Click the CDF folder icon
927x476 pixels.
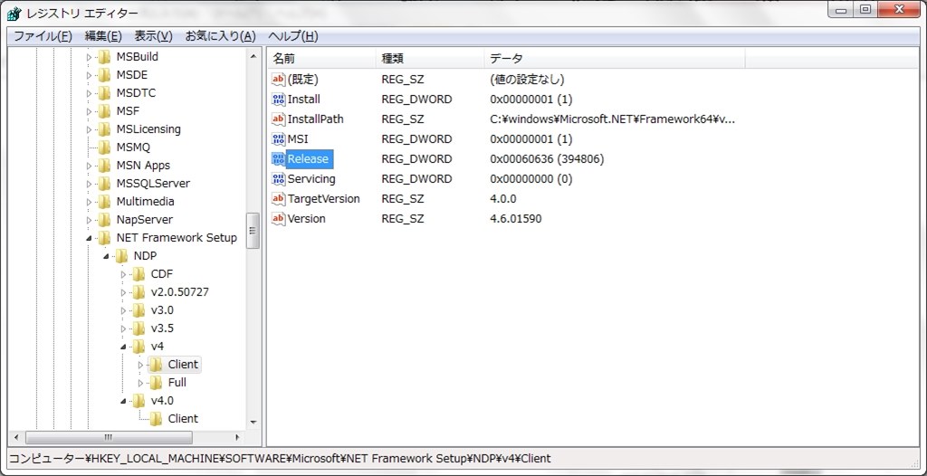(x=139, y=274)
